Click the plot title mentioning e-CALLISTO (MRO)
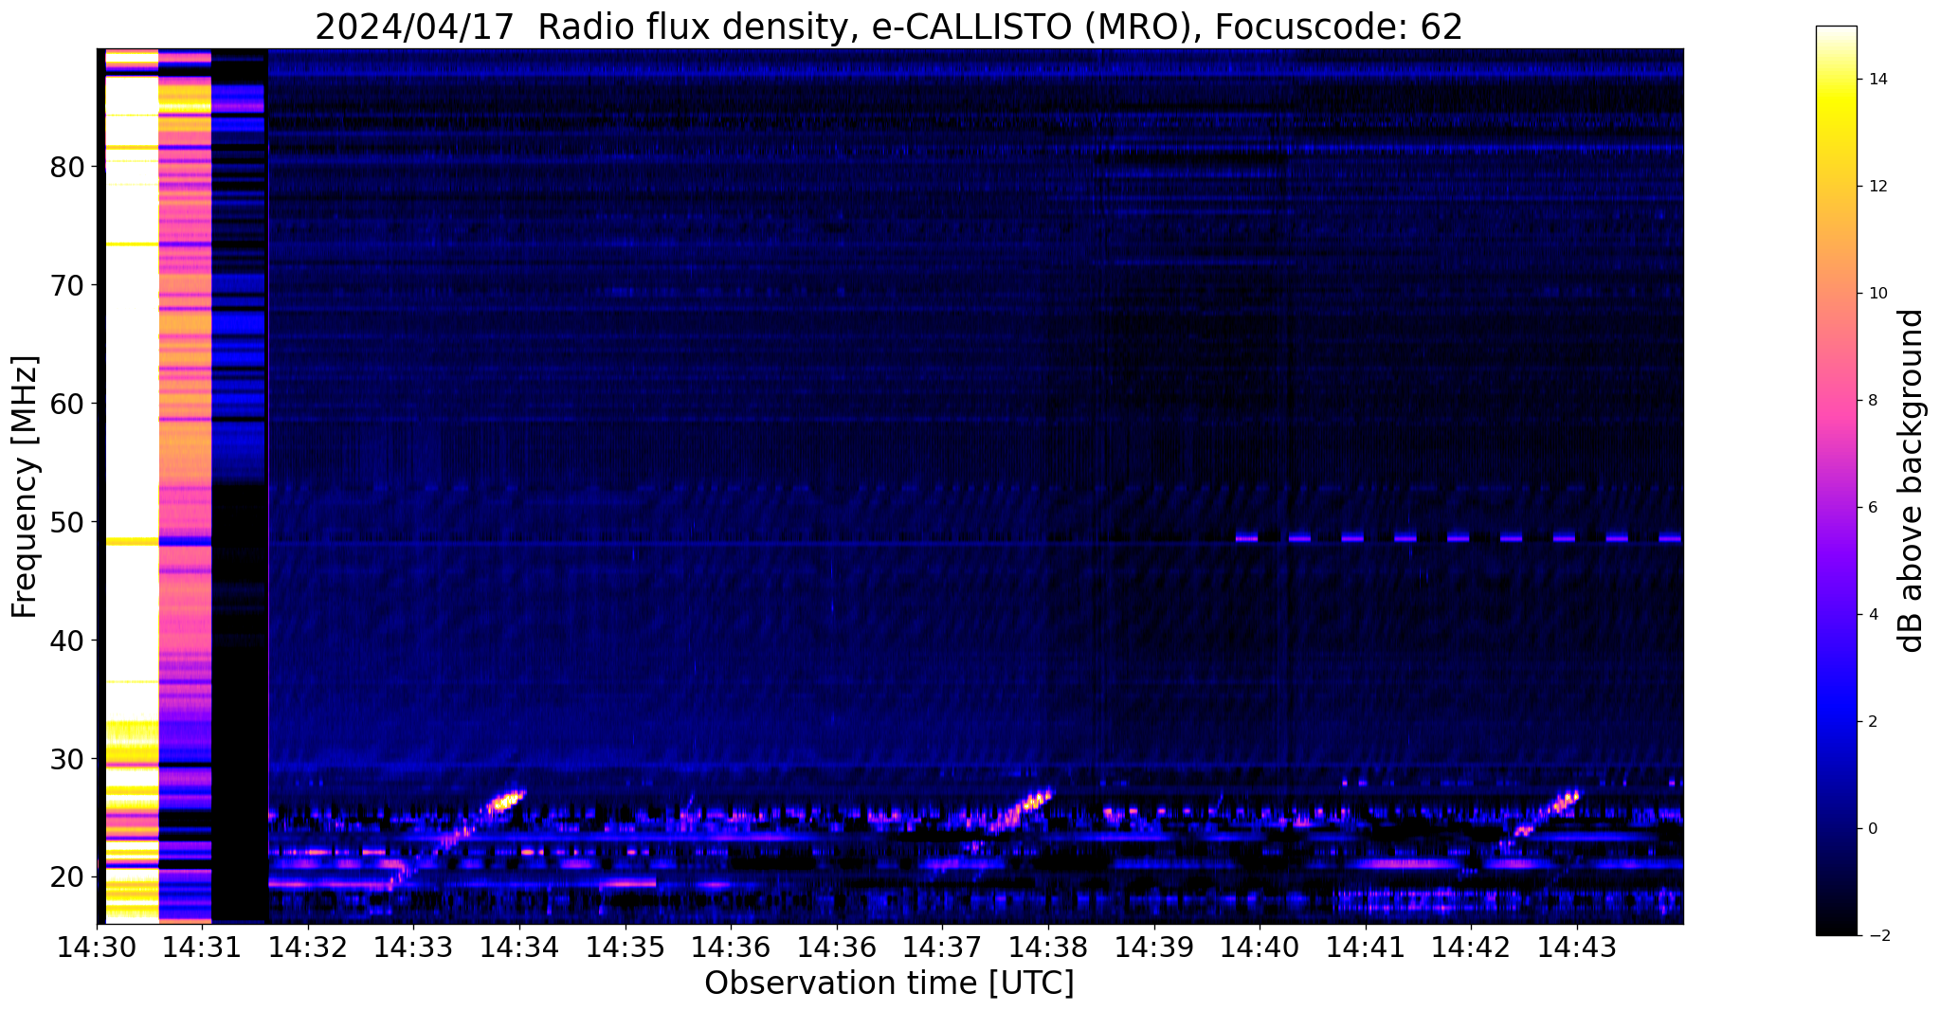The image size is (1940, 1011). [889, 27]
